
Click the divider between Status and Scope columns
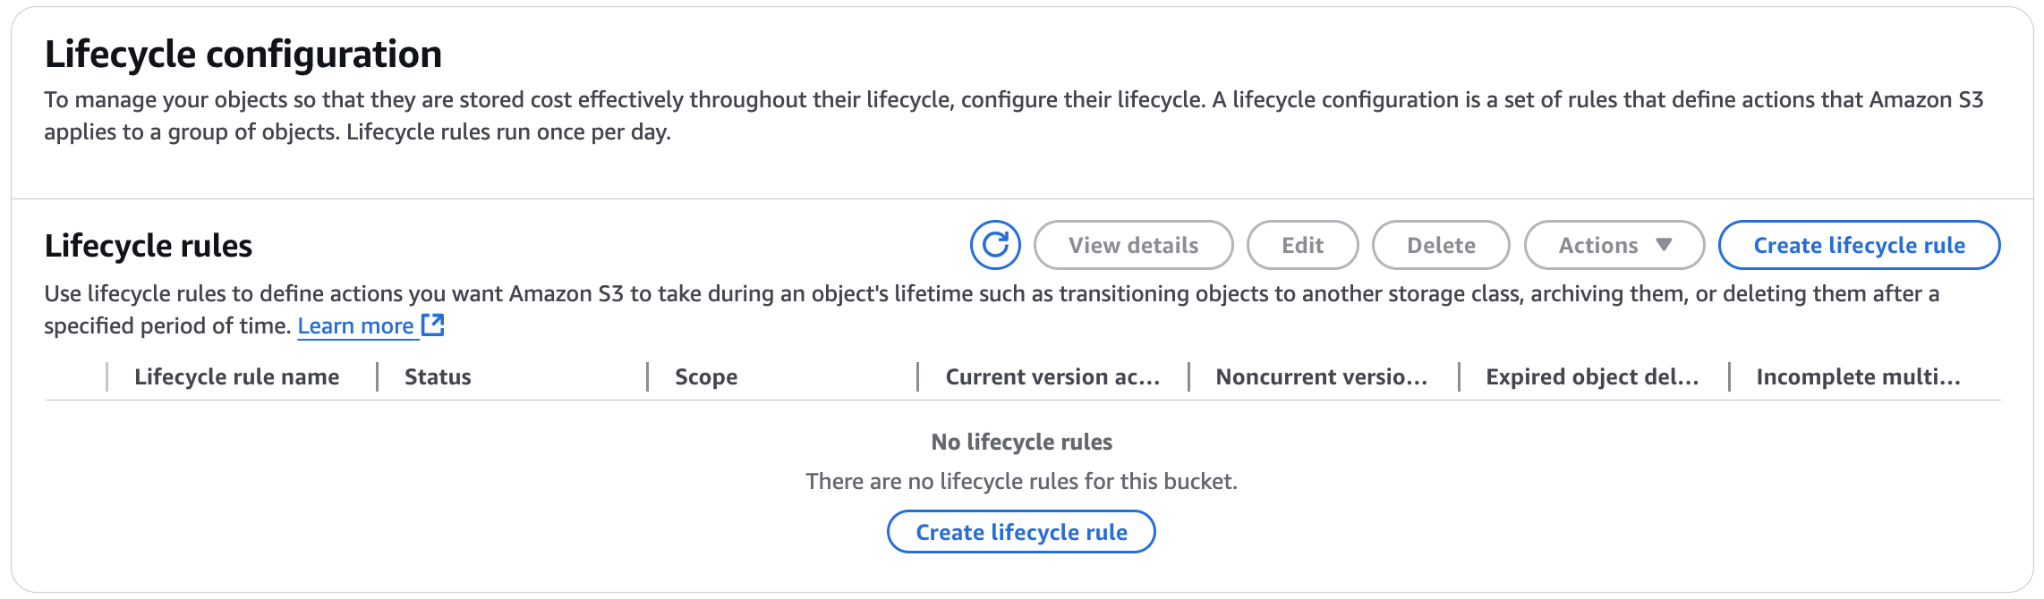click(x=647, y=377)
